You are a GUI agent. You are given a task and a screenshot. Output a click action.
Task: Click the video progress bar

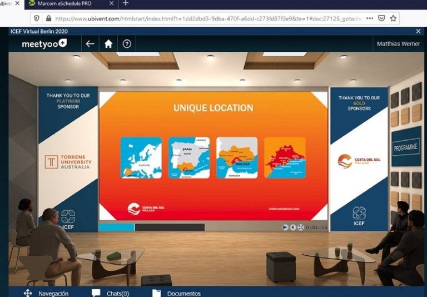click(x=151, y=227)
